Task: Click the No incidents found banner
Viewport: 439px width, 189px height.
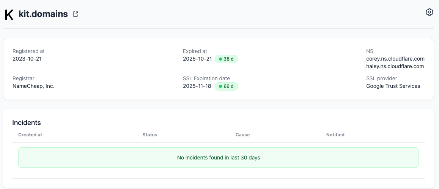Action: coord(218,158)
